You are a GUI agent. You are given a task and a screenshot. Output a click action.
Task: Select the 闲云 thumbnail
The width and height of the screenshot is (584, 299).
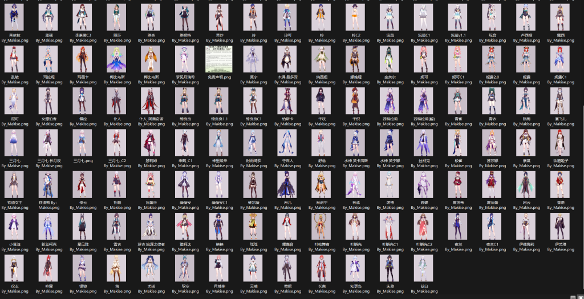(526, 184)
